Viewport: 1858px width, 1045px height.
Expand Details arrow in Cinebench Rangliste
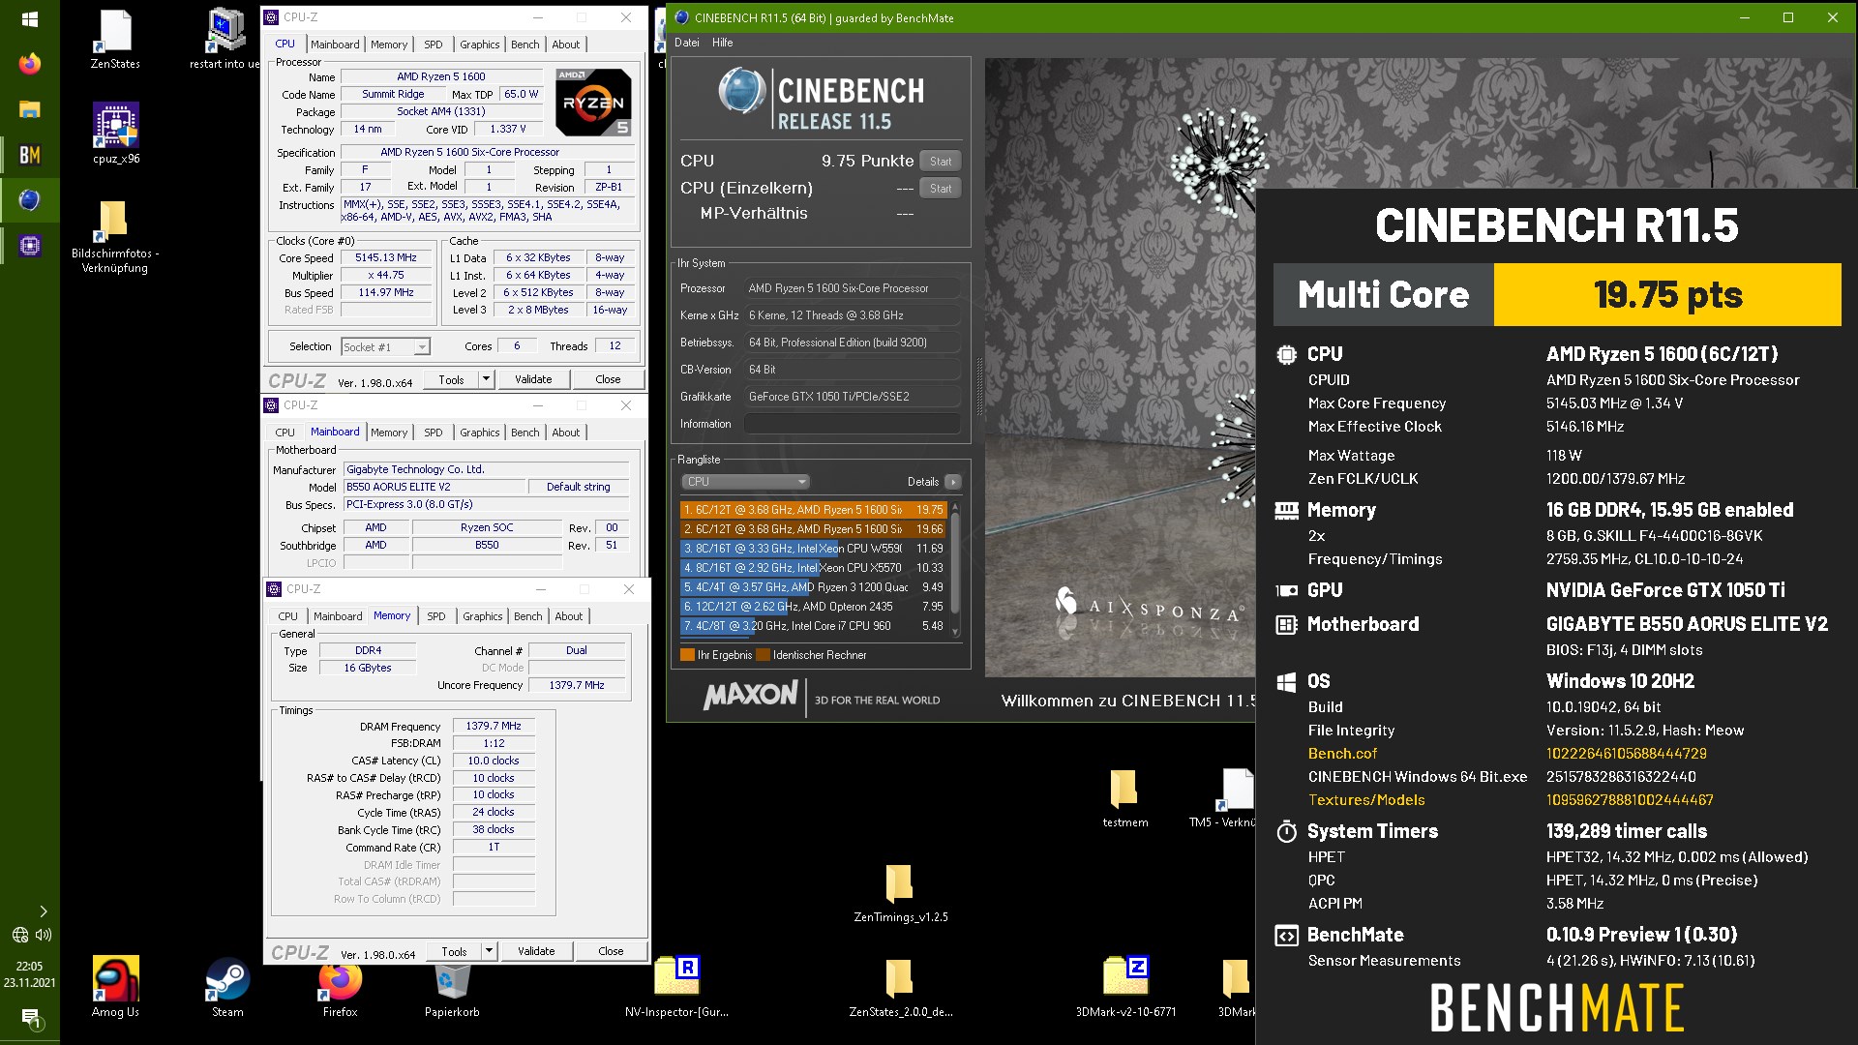(953, 482)
